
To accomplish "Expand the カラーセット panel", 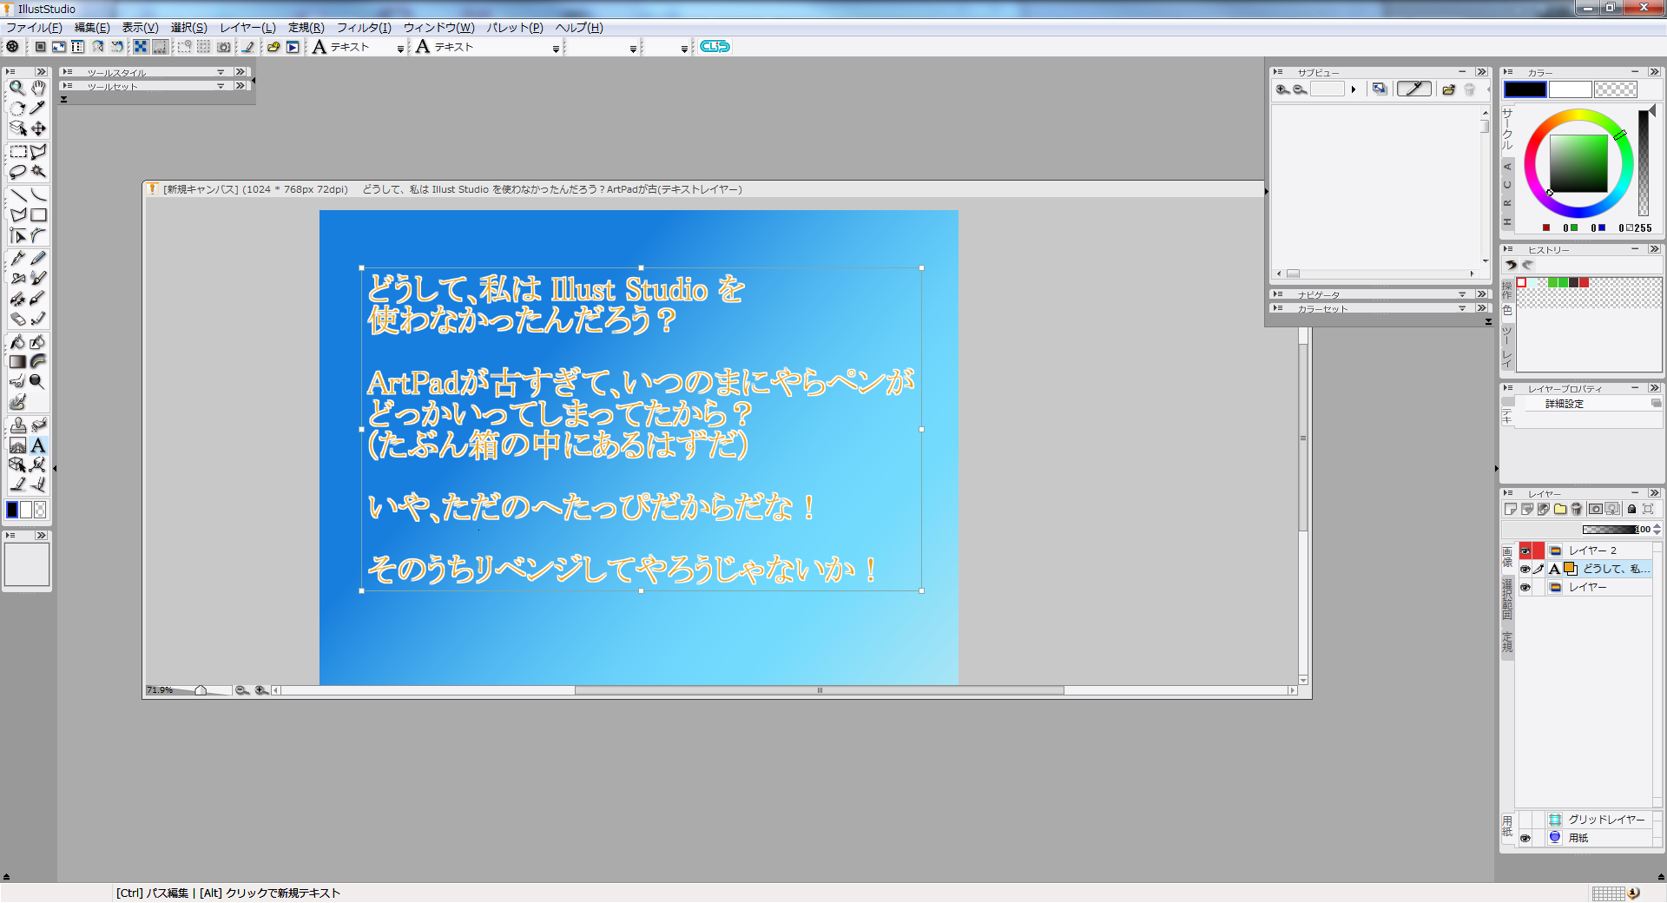I will click(1462, 308).
